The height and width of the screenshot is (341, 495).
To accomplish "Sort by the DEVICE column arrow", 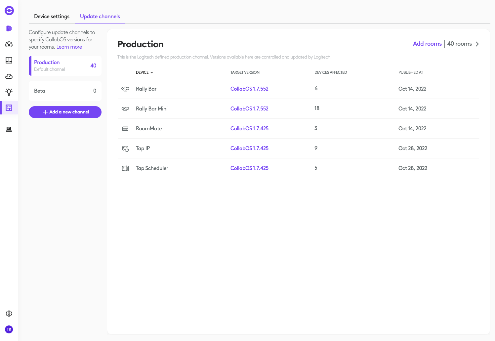I will (152, 72).
